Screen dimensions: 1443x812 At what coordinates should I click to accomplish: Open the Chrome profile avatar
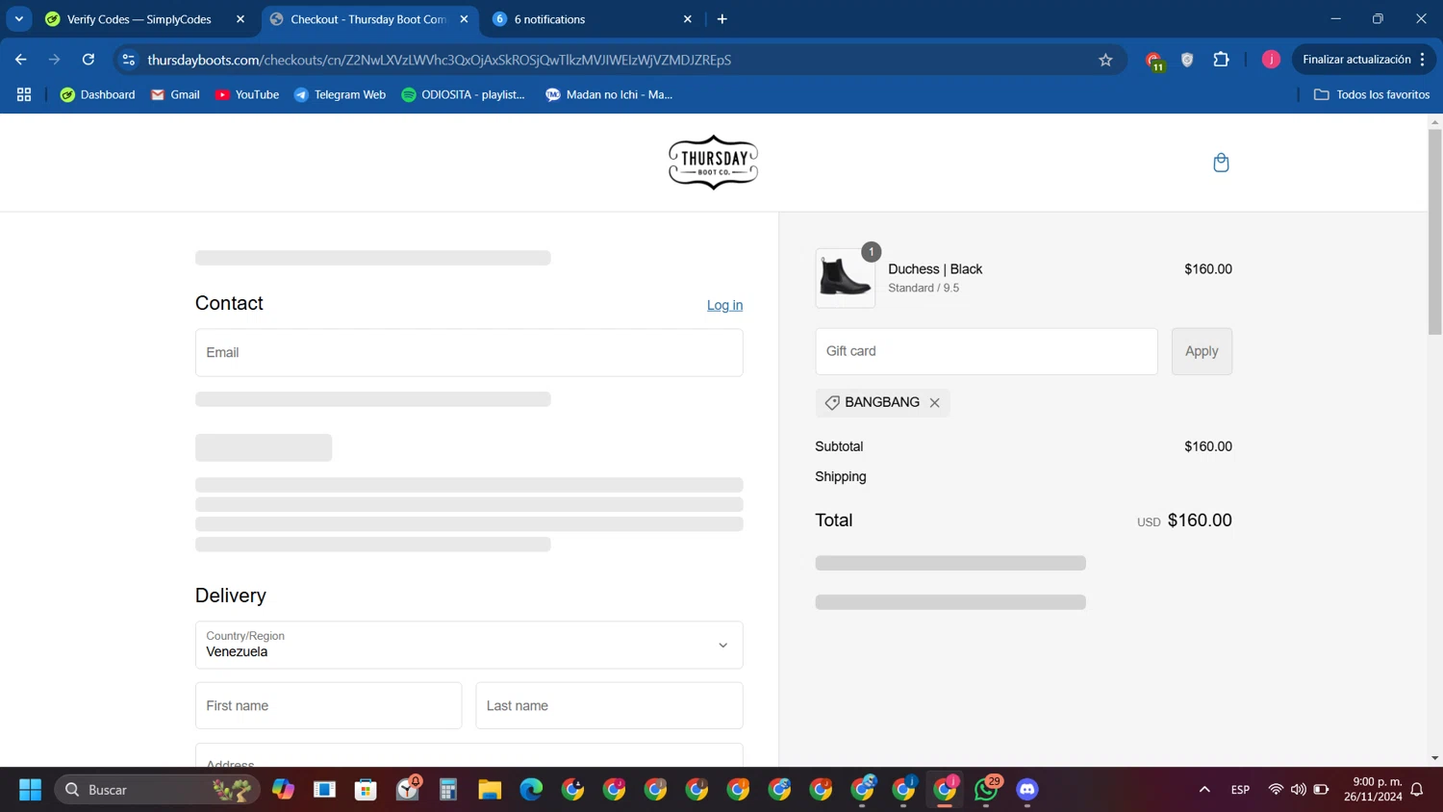(x=1271, y=60)
